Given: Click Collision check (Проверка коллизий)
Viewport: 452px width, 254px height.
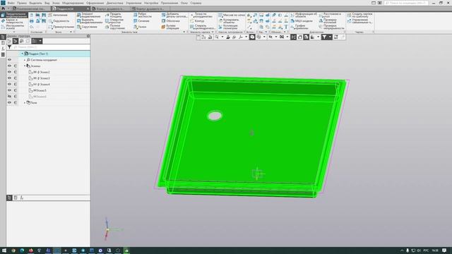Looking at the screenshot, I should pyautogui.click(x=328, y=21).
